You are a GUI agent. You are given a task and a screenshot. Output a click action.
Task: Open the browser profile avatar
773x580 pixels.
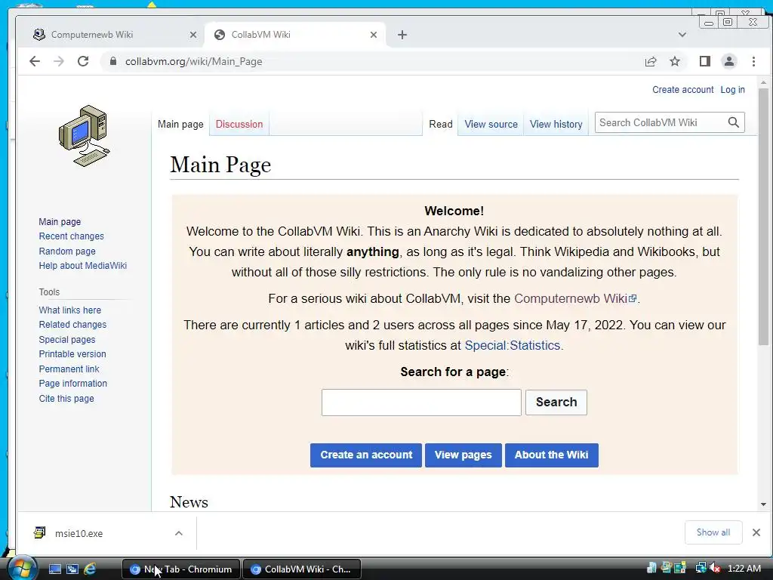[729, 61]
